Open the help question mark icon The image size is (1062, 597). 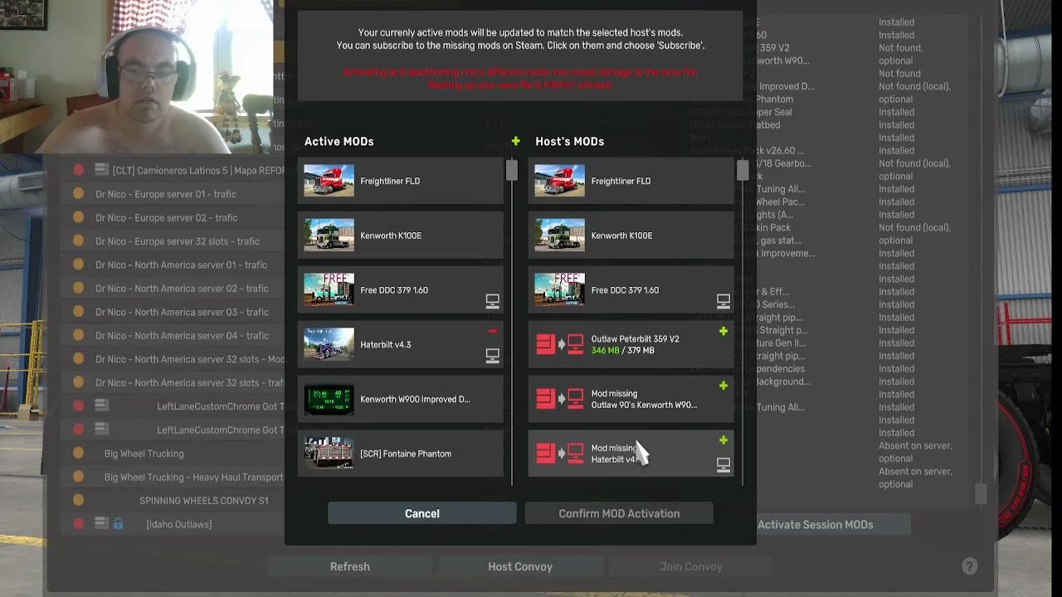969,566
